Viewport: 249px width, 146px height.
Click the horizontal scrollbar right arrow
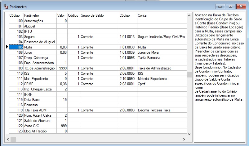[x=184, y=139]
